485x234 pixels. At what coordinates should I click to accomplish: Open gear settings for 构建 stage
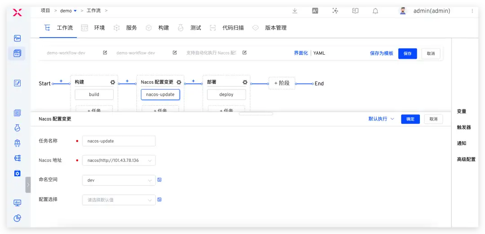tap(113, 82)
